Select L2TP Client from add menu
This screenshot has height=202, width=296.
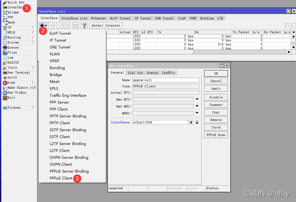pos(59,151)
